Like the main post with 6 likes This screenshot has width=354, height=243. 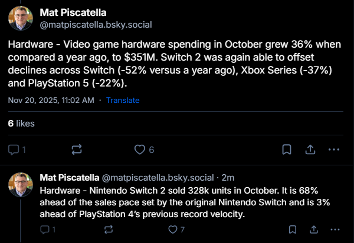(140, 149)
